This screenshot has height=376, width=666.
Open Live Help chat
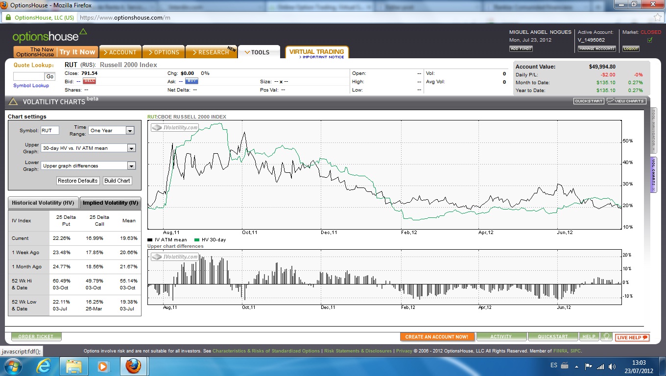[x=632, y=337]
